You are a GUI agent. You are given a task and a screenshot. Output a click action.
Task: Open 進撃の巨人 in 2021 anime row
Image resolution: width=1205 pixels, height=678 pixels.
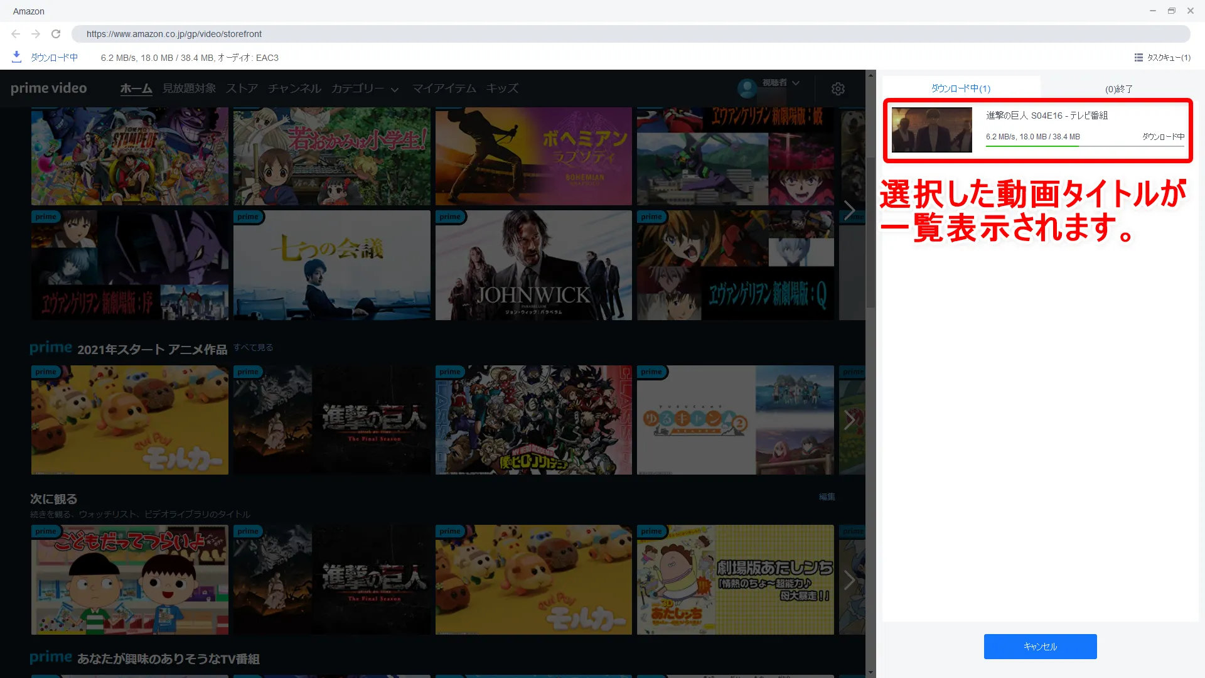point(332,420)
